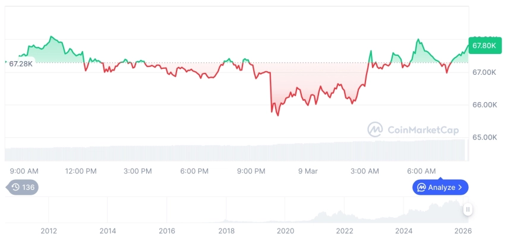The height and width of the screenshot is (238, 511).
Task: Click the green 67.80K current price tag
Action: [484, 45]
